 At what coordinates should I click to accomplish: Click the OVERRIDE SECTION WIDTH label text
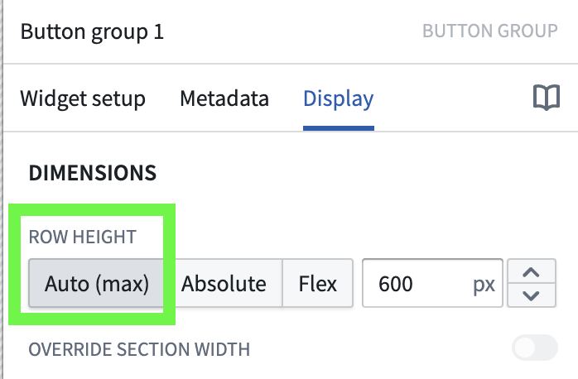(x=139, y=349)
